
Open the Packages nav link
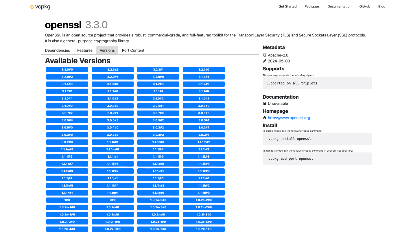click(x=312, y=6)
